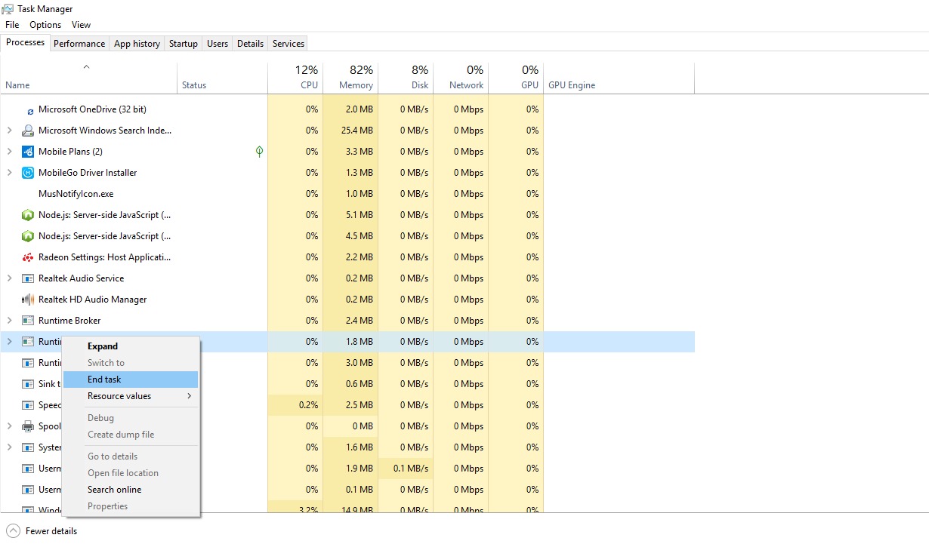This screenshot has width=929, height=544.
Task: Click Fewer details at the bottom
Action: (x=51, y=531)
